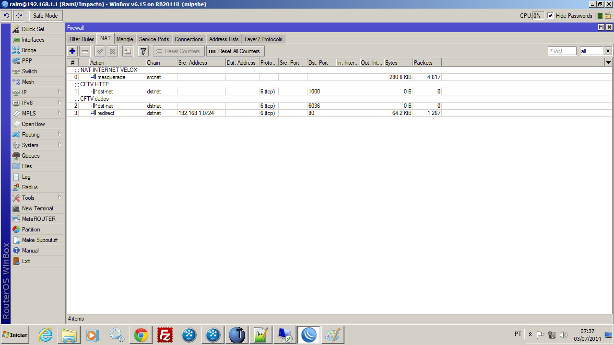
Task: Open Queues from the sidebar
Action: 31,156
